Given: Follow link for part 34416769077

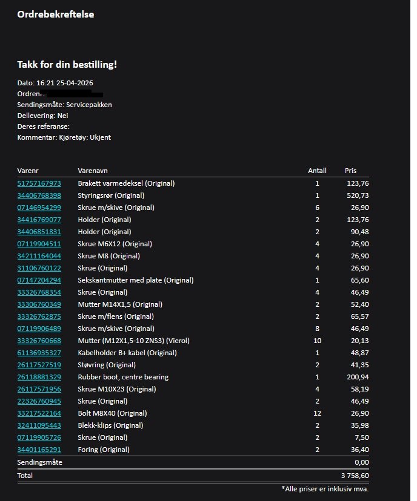Looking at the screenshot, I should [x=39, y=220].
